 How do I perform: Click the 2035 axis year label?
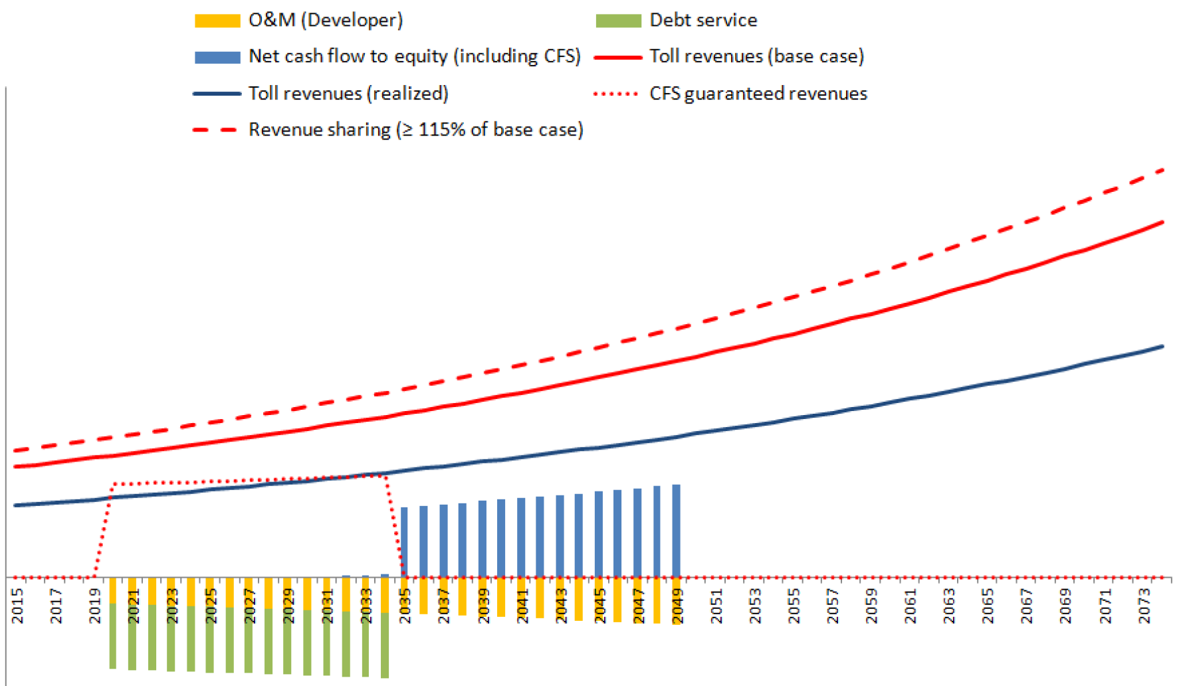coord(405,606)
